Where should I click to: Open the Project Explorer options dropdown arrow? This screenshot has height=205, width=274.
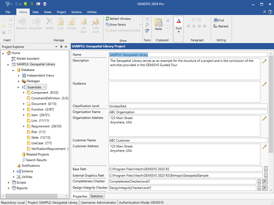(x=56, y=47)
